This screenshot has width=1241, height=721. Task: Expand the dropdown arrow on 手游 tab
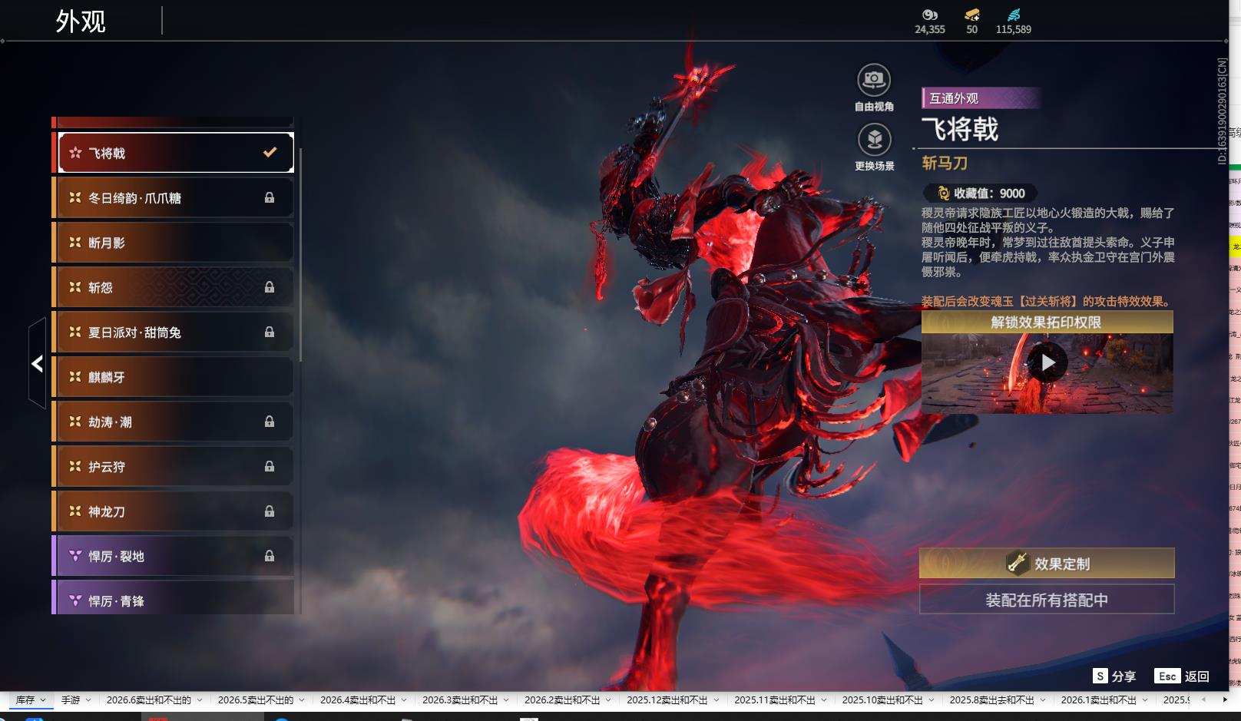point(88,700)
